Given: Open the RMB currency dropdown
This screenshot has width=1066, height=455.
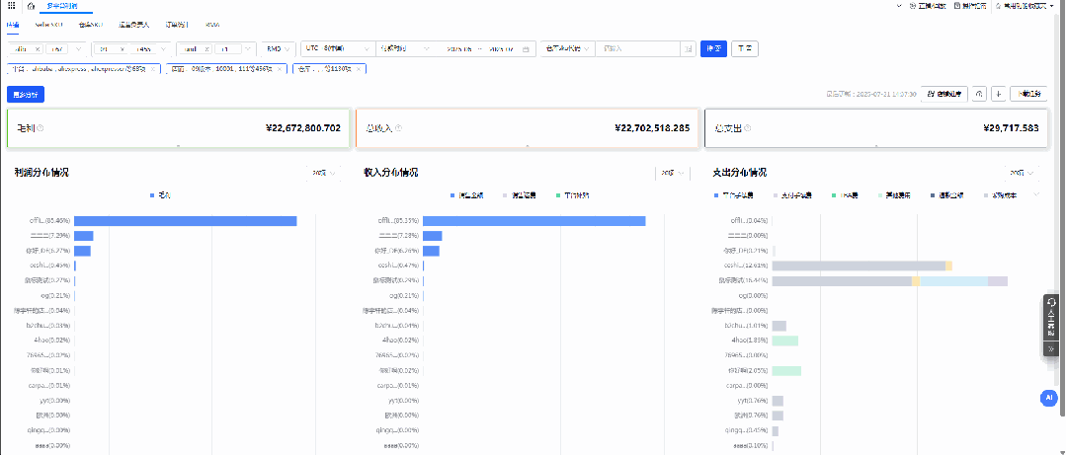Looking at the screenshot, I should (279, 49).
